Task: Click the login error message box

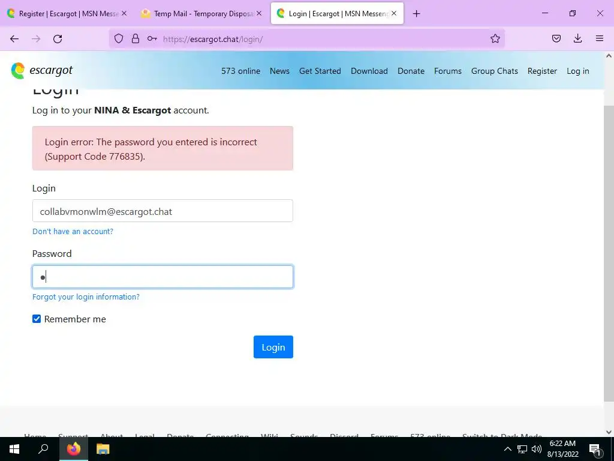Action: tap(162, 148)
